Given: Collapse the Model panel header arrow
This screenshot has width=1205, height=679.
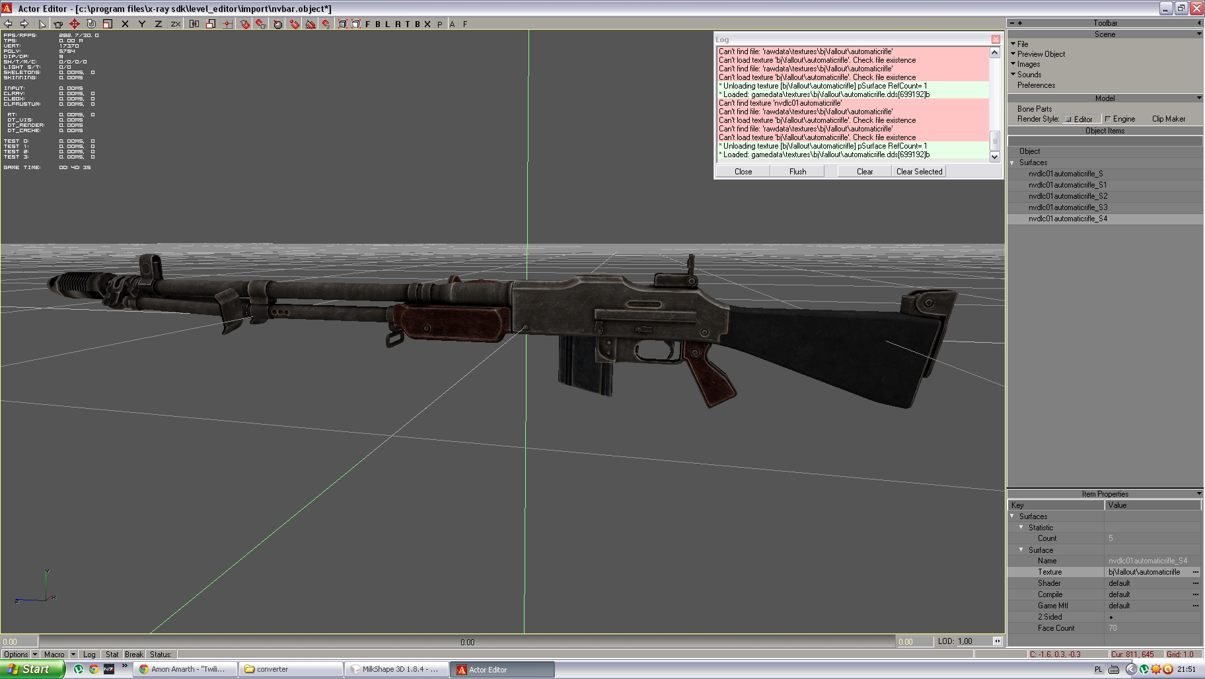Looking at the screenshot, I should coord(1199,98).
